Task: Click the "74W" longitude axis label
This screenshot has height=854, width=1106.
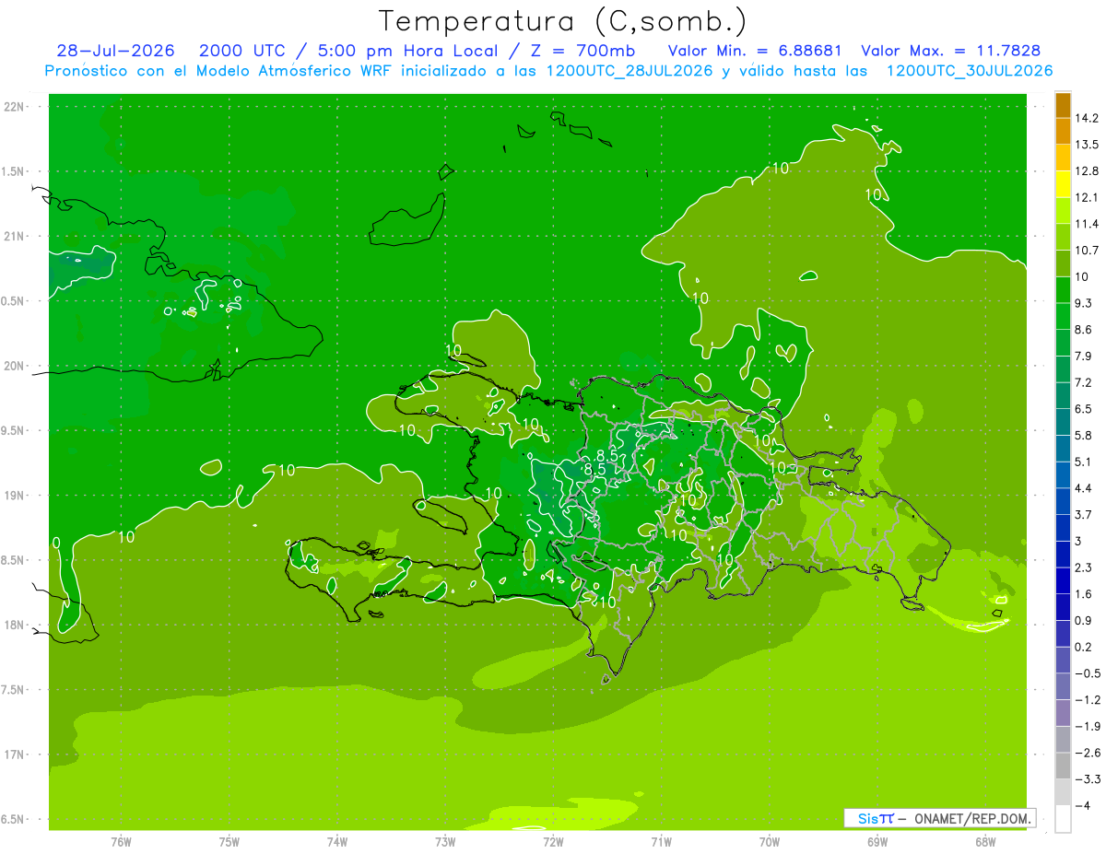Action: 337,841
